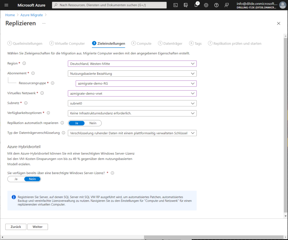Go to Compute step tab
Screen dimensions: 288x240
click(141, 44)
